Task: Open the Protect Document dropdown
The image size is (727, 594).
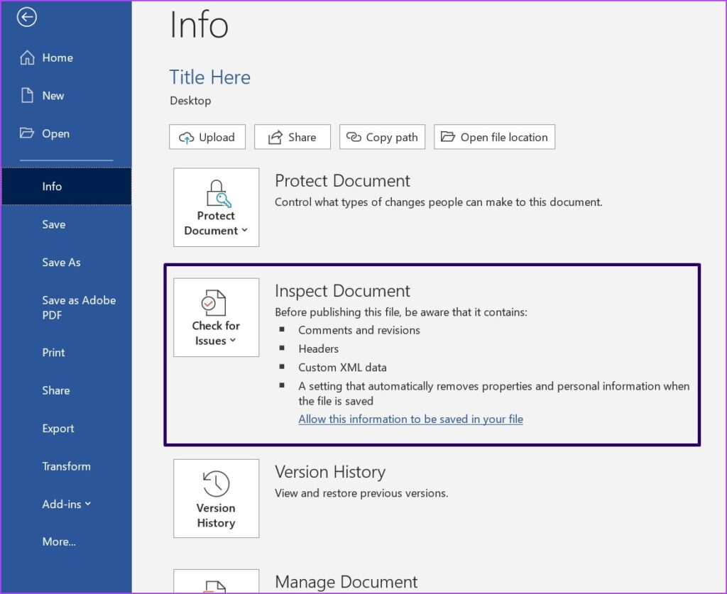Action: pos(216,207)
